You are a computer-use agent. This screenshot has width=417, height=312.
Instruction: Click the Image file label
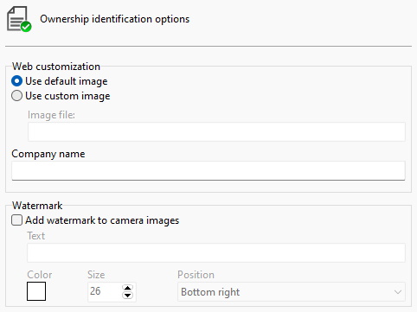click(51, 115)
